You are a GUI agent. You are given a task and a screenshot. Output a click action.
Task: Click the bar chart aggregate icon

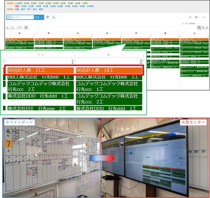click(x=53, y=17)
